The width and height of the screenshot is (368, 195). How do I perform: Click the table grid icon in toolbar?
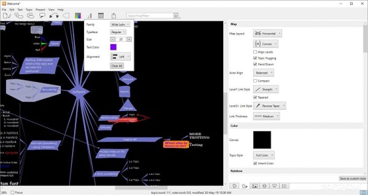point(101,16)
